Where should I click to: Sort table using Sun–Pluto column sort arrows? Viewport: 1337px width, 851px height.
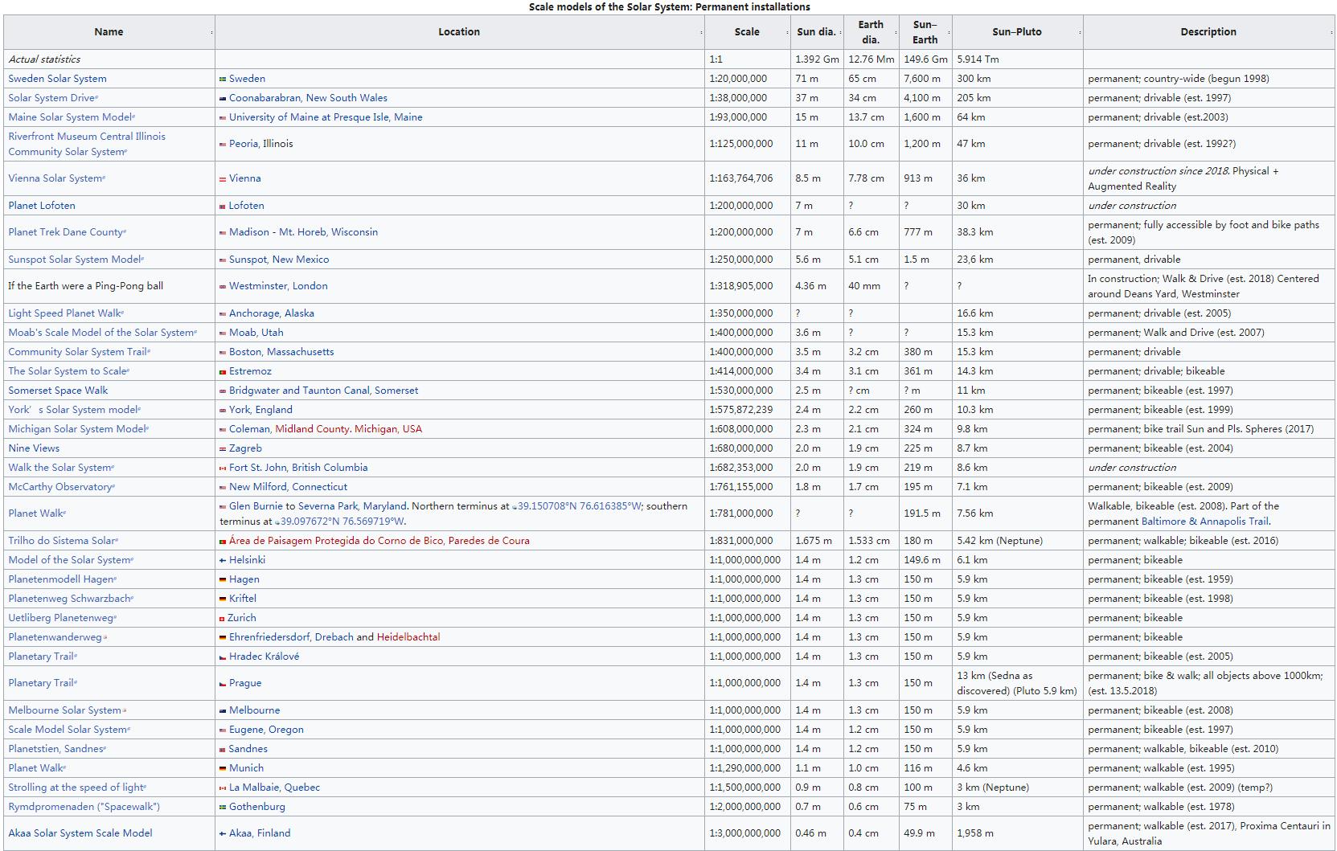point(1079,32)
